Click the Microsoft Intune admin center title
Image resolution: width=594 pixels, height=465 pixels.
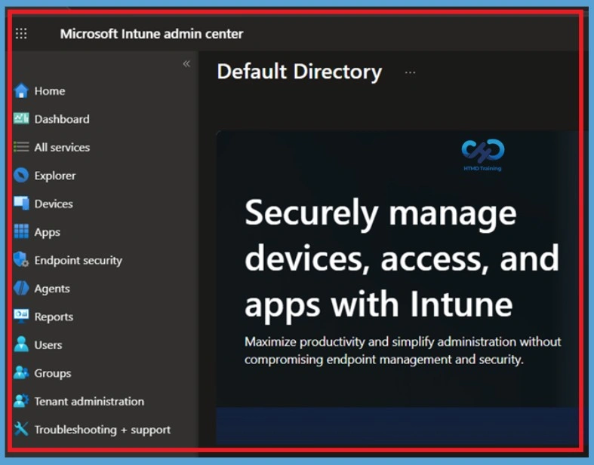[x=152, y=34]
